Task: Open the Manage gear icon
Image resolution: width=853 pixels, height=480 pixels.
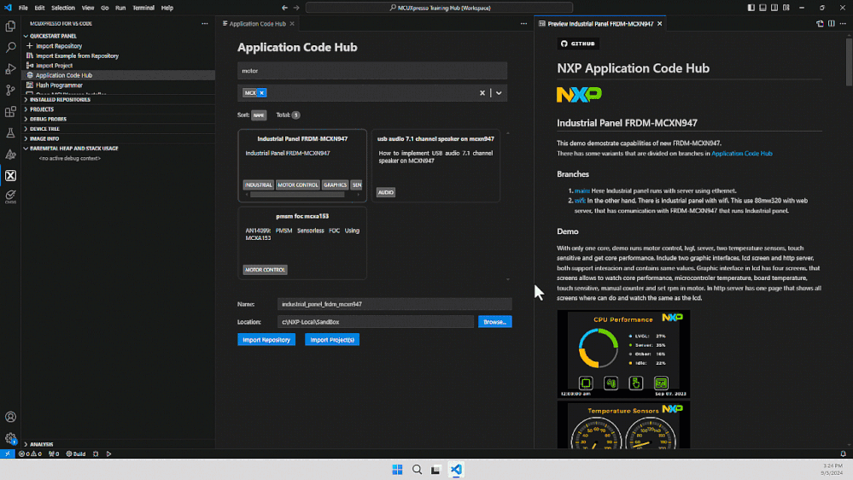Action: coord(10,438)
